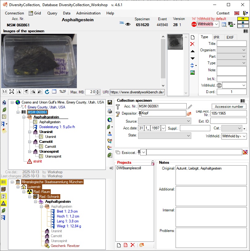
Task: Move the image up with the black arrow
Action: 192,51
